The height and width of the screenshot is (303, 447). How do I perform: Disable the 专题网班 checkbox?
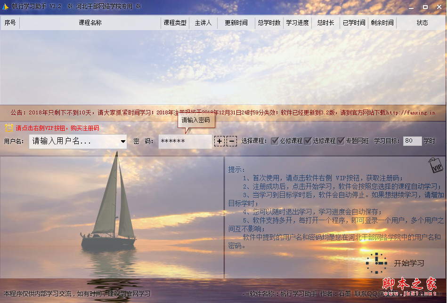point(340,140)
